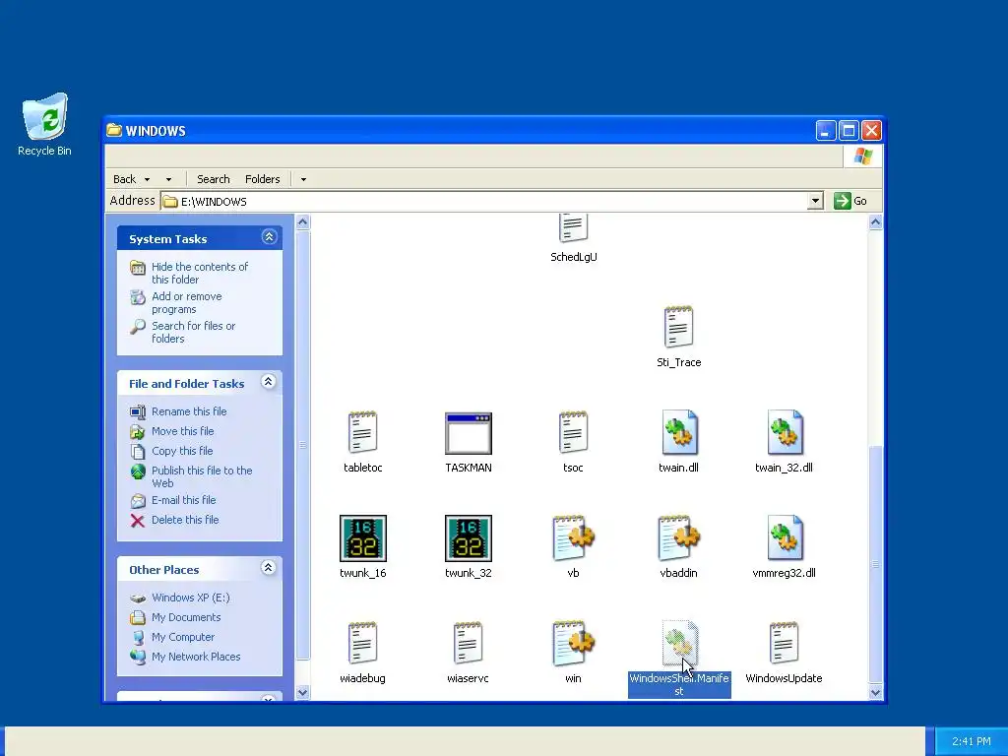Select the TASKMAN application icon

468,433
